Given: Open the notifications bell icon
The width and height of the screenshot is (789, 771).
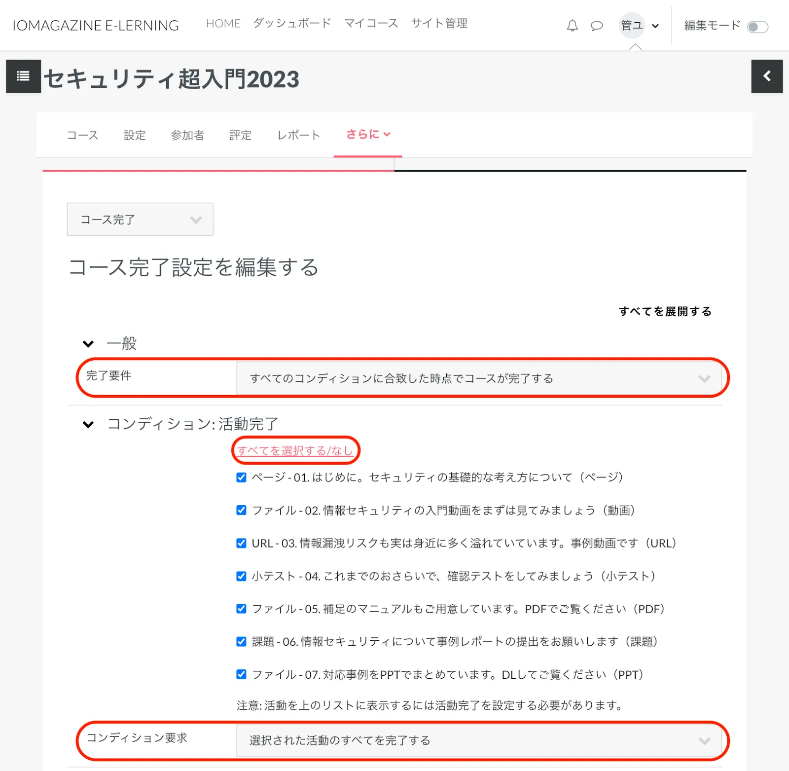Looking at the screenshot, I should 572,26.
